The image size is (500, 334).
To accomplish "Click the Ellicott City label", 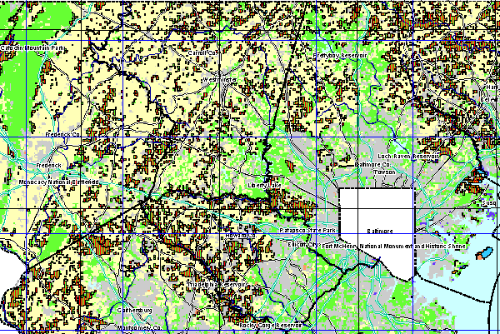I will 302,245.
